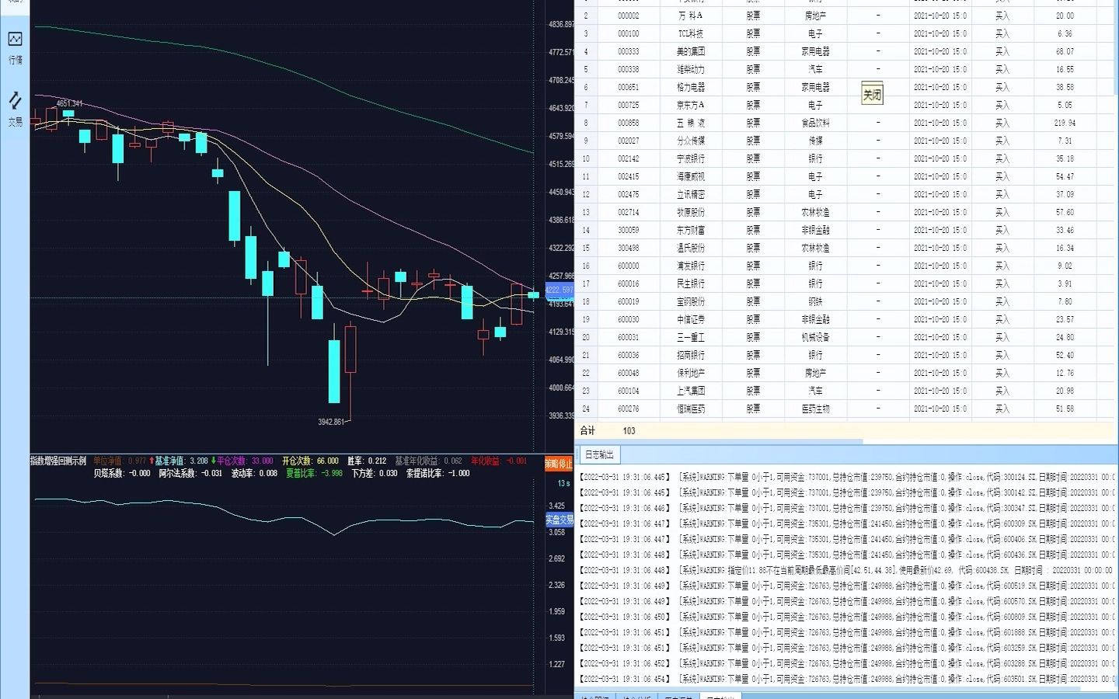Select the 招商银行 stock name cell
Viewport: 1119px width, 699px height.
click(x=690, y=355)
